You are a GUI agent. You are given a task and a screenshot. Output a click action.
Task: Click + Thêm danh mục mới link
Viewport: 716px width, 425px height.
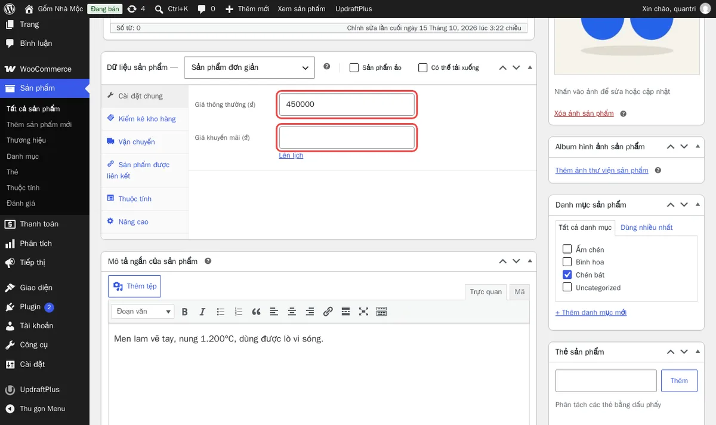click(x=591, y=312)
